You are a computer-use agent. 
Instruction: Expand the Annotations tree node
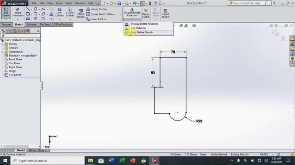(2, 52)
